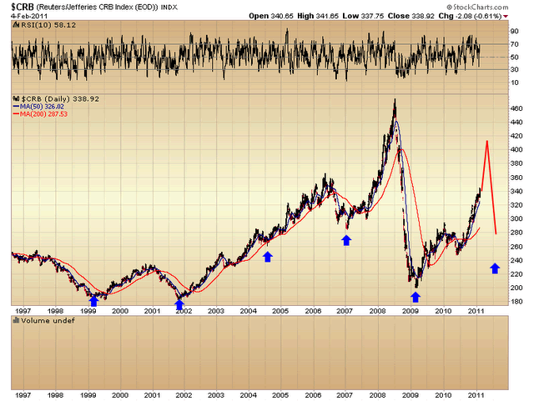Select the blue arrow marker at 2007

pos(346,240)
